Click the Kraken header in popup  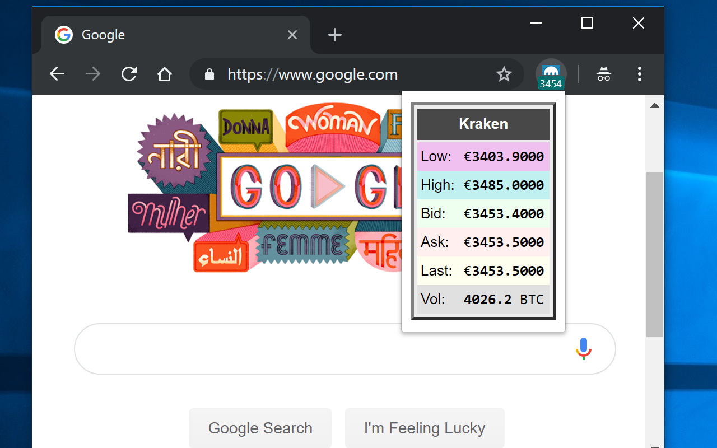pos(483,124)
